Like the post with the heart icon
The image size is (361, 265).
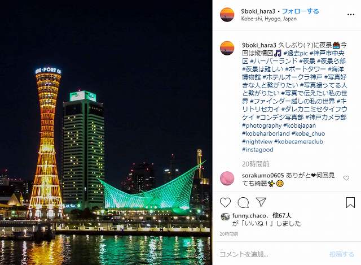[225, 203]
